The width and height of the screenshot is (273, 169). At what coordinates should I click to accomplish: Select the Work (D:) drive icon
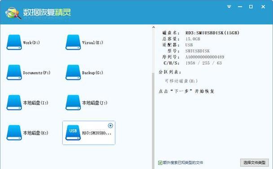coord(14,42)
